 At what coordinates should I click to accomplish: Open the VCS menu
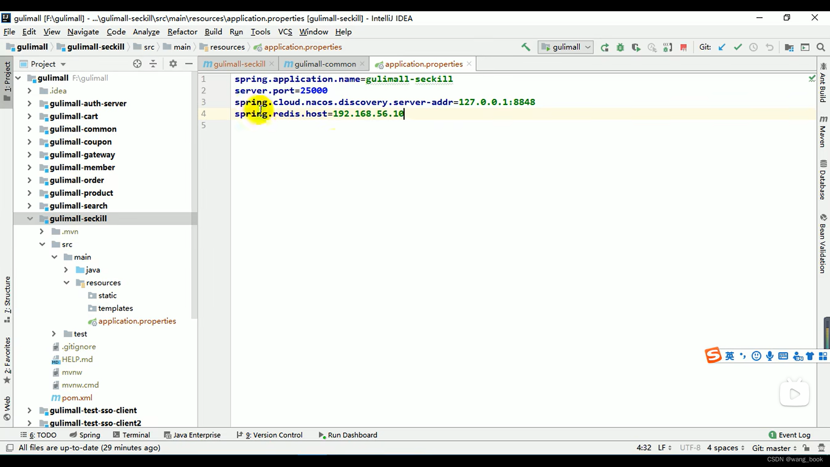click(x=285, y=32)
